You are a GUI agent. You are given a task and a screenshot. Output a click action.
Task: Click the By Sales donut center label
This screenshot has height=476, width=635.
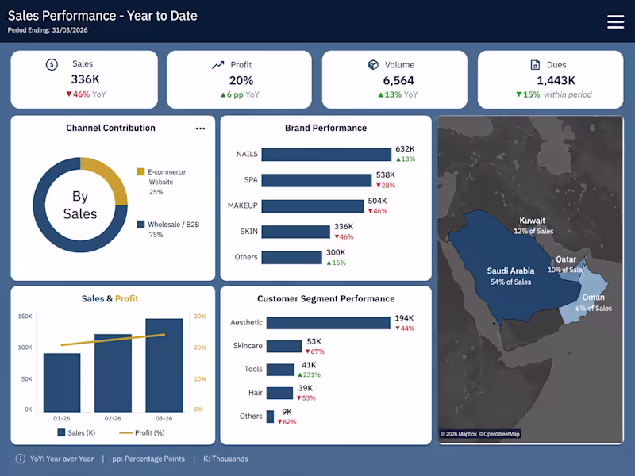pos(80,205)
